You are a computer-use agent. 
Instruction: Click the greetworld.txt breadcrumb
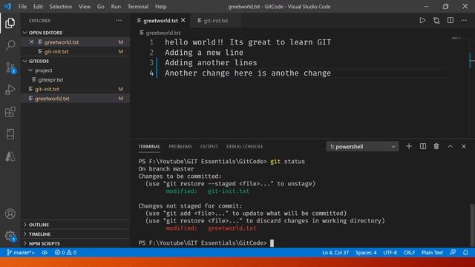163,33
